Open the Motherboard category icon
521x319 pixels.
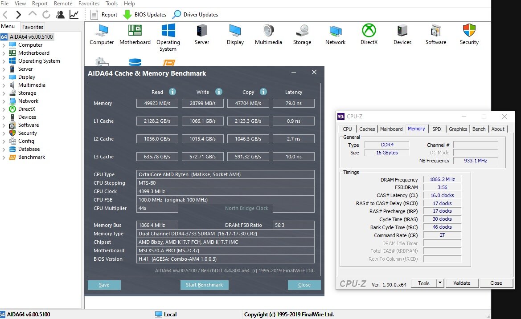(x=135, y=35)
